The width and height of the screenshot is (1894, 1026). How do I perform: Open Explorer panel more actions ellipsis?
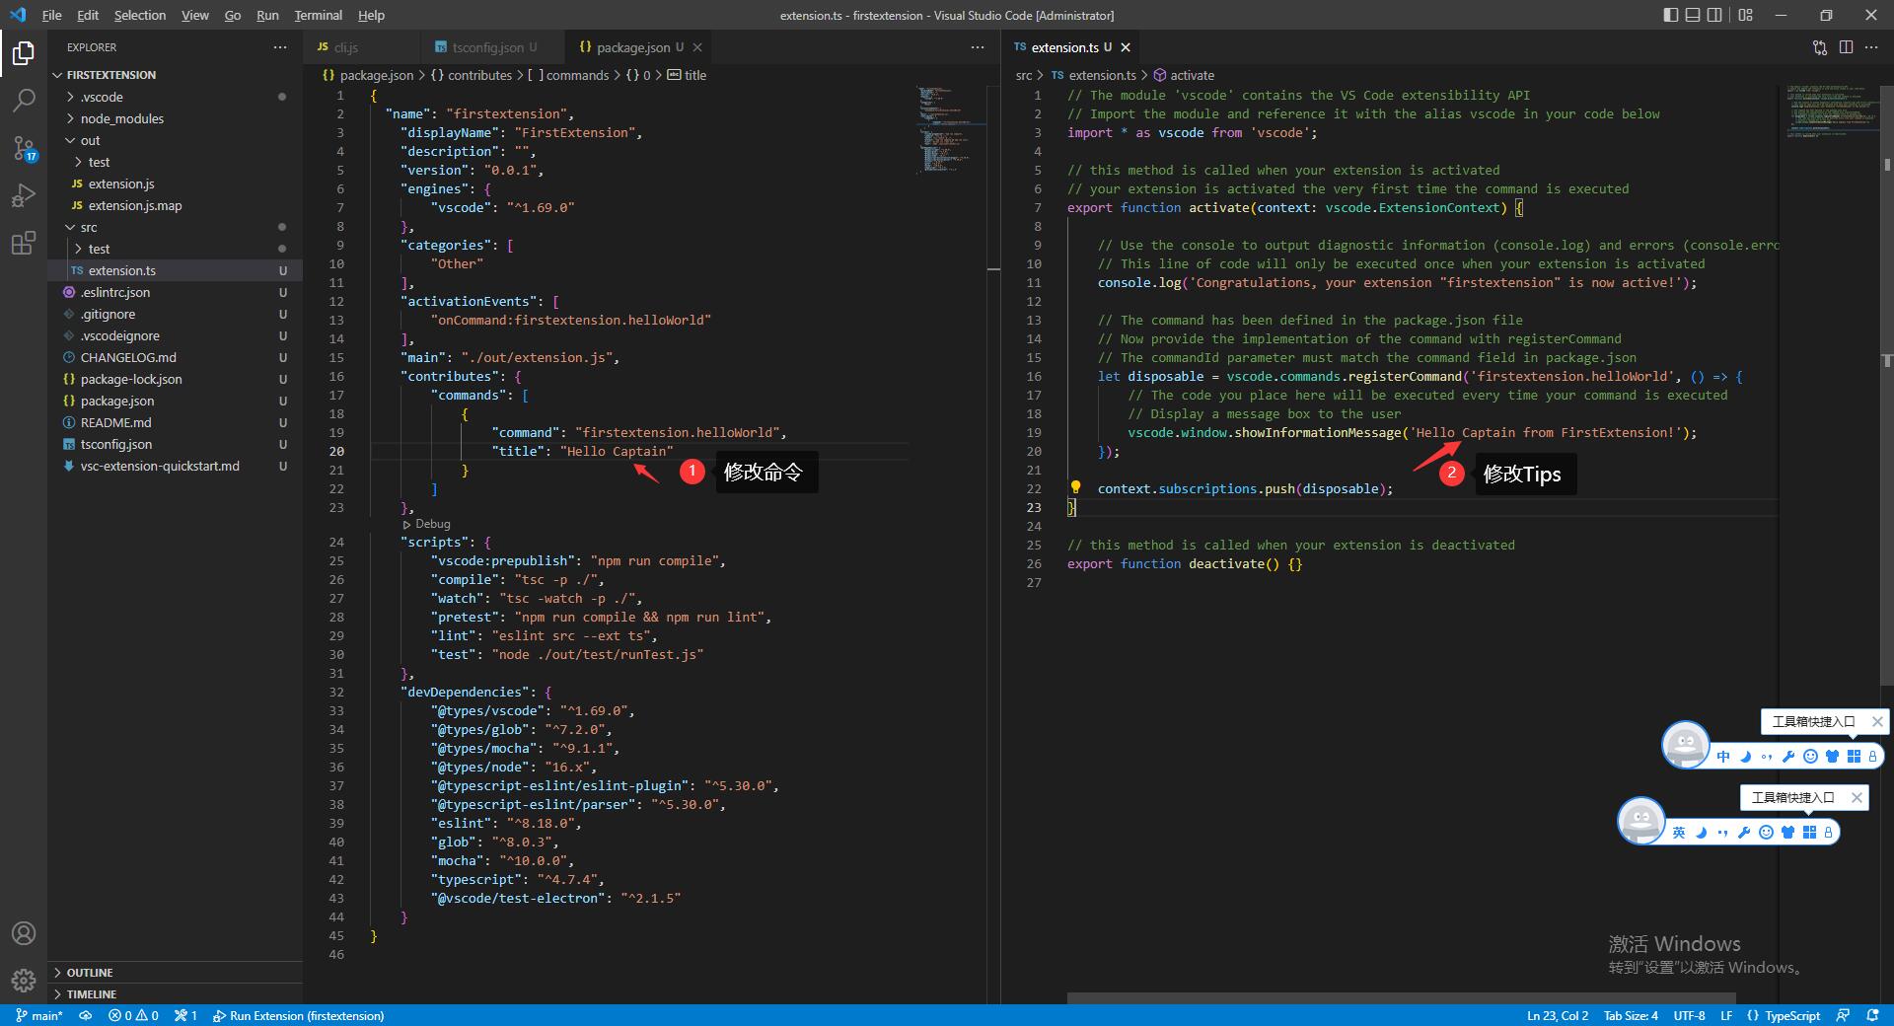click(280, 47)
